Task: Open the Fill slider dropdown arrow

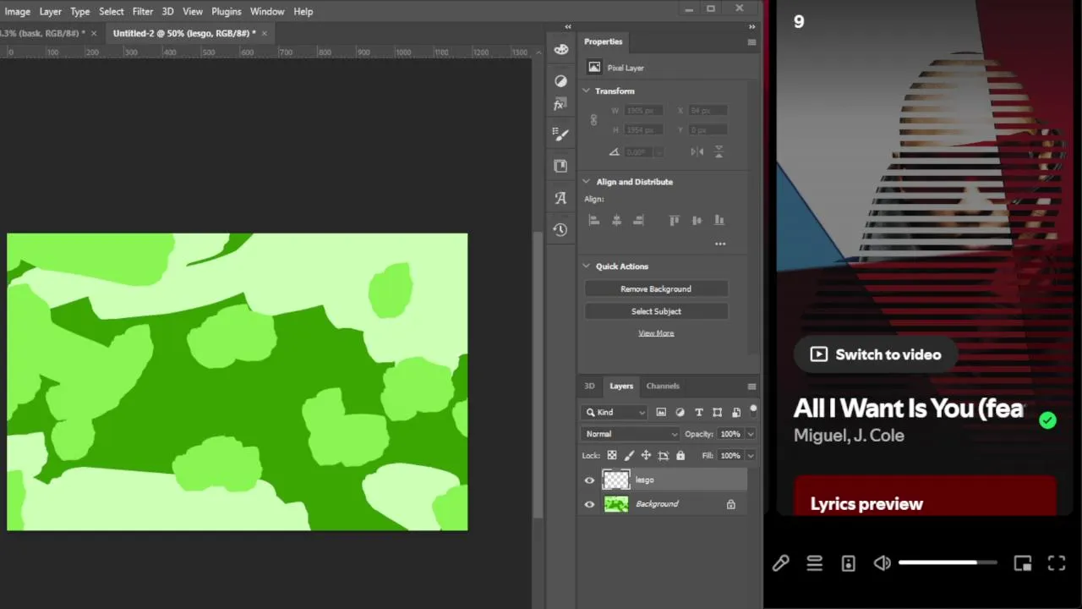Action: tap(750, 455)
